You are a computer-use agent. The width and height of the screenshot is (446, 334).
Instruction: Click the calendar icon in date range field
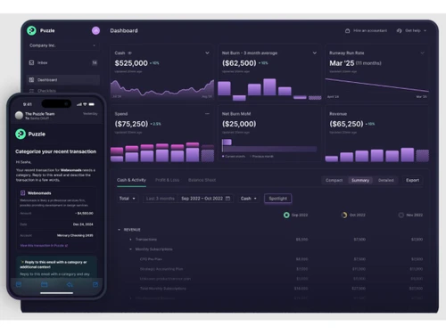tap(227, 199)
